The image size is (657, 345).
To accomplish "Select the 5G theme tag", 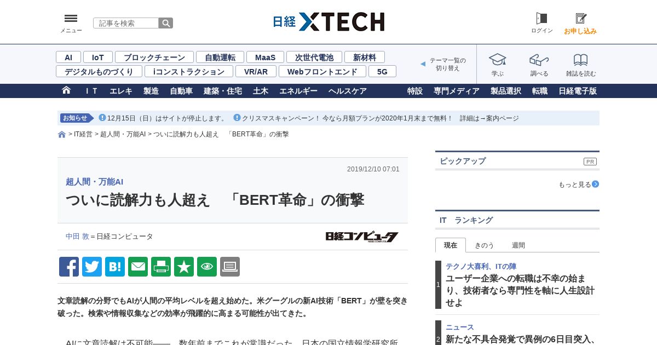I will click(x=382, y=72).
